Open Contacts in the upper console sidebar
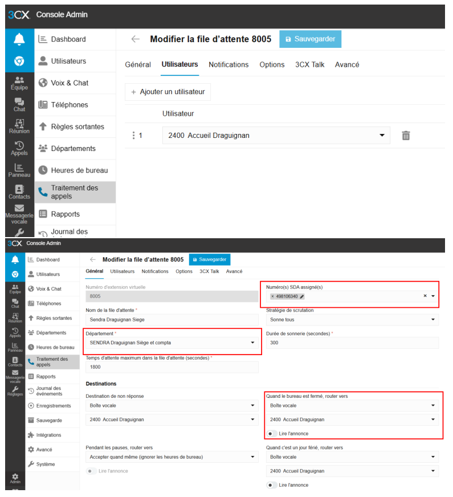The width and height of the screenshot is (453, 497). [19, 193]
